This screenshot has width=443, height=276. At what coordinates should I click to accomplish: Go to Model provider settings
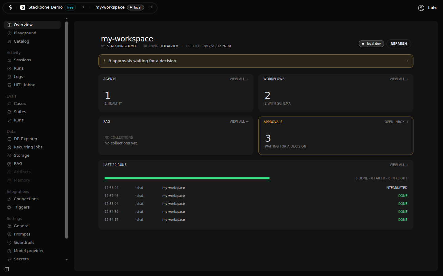click(x=32, y=251)
